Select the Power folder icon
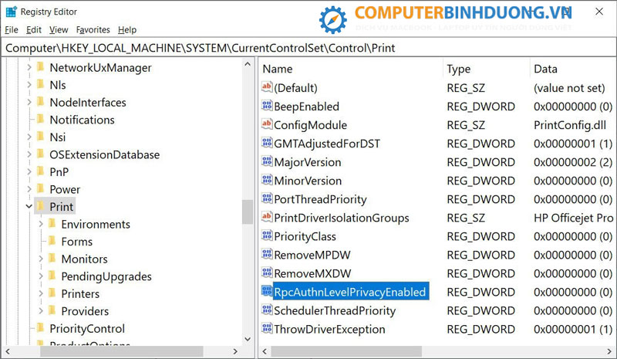Screen dimensions: 617x359 point(41,188)
